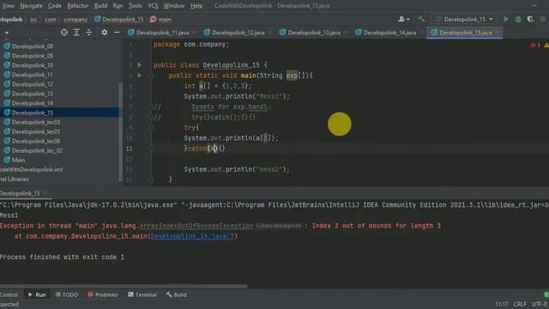This screenshot has height=309, width=549.
Task: Open the Run tool window tab
Action: pyautogui.click(x=37, y=294)
